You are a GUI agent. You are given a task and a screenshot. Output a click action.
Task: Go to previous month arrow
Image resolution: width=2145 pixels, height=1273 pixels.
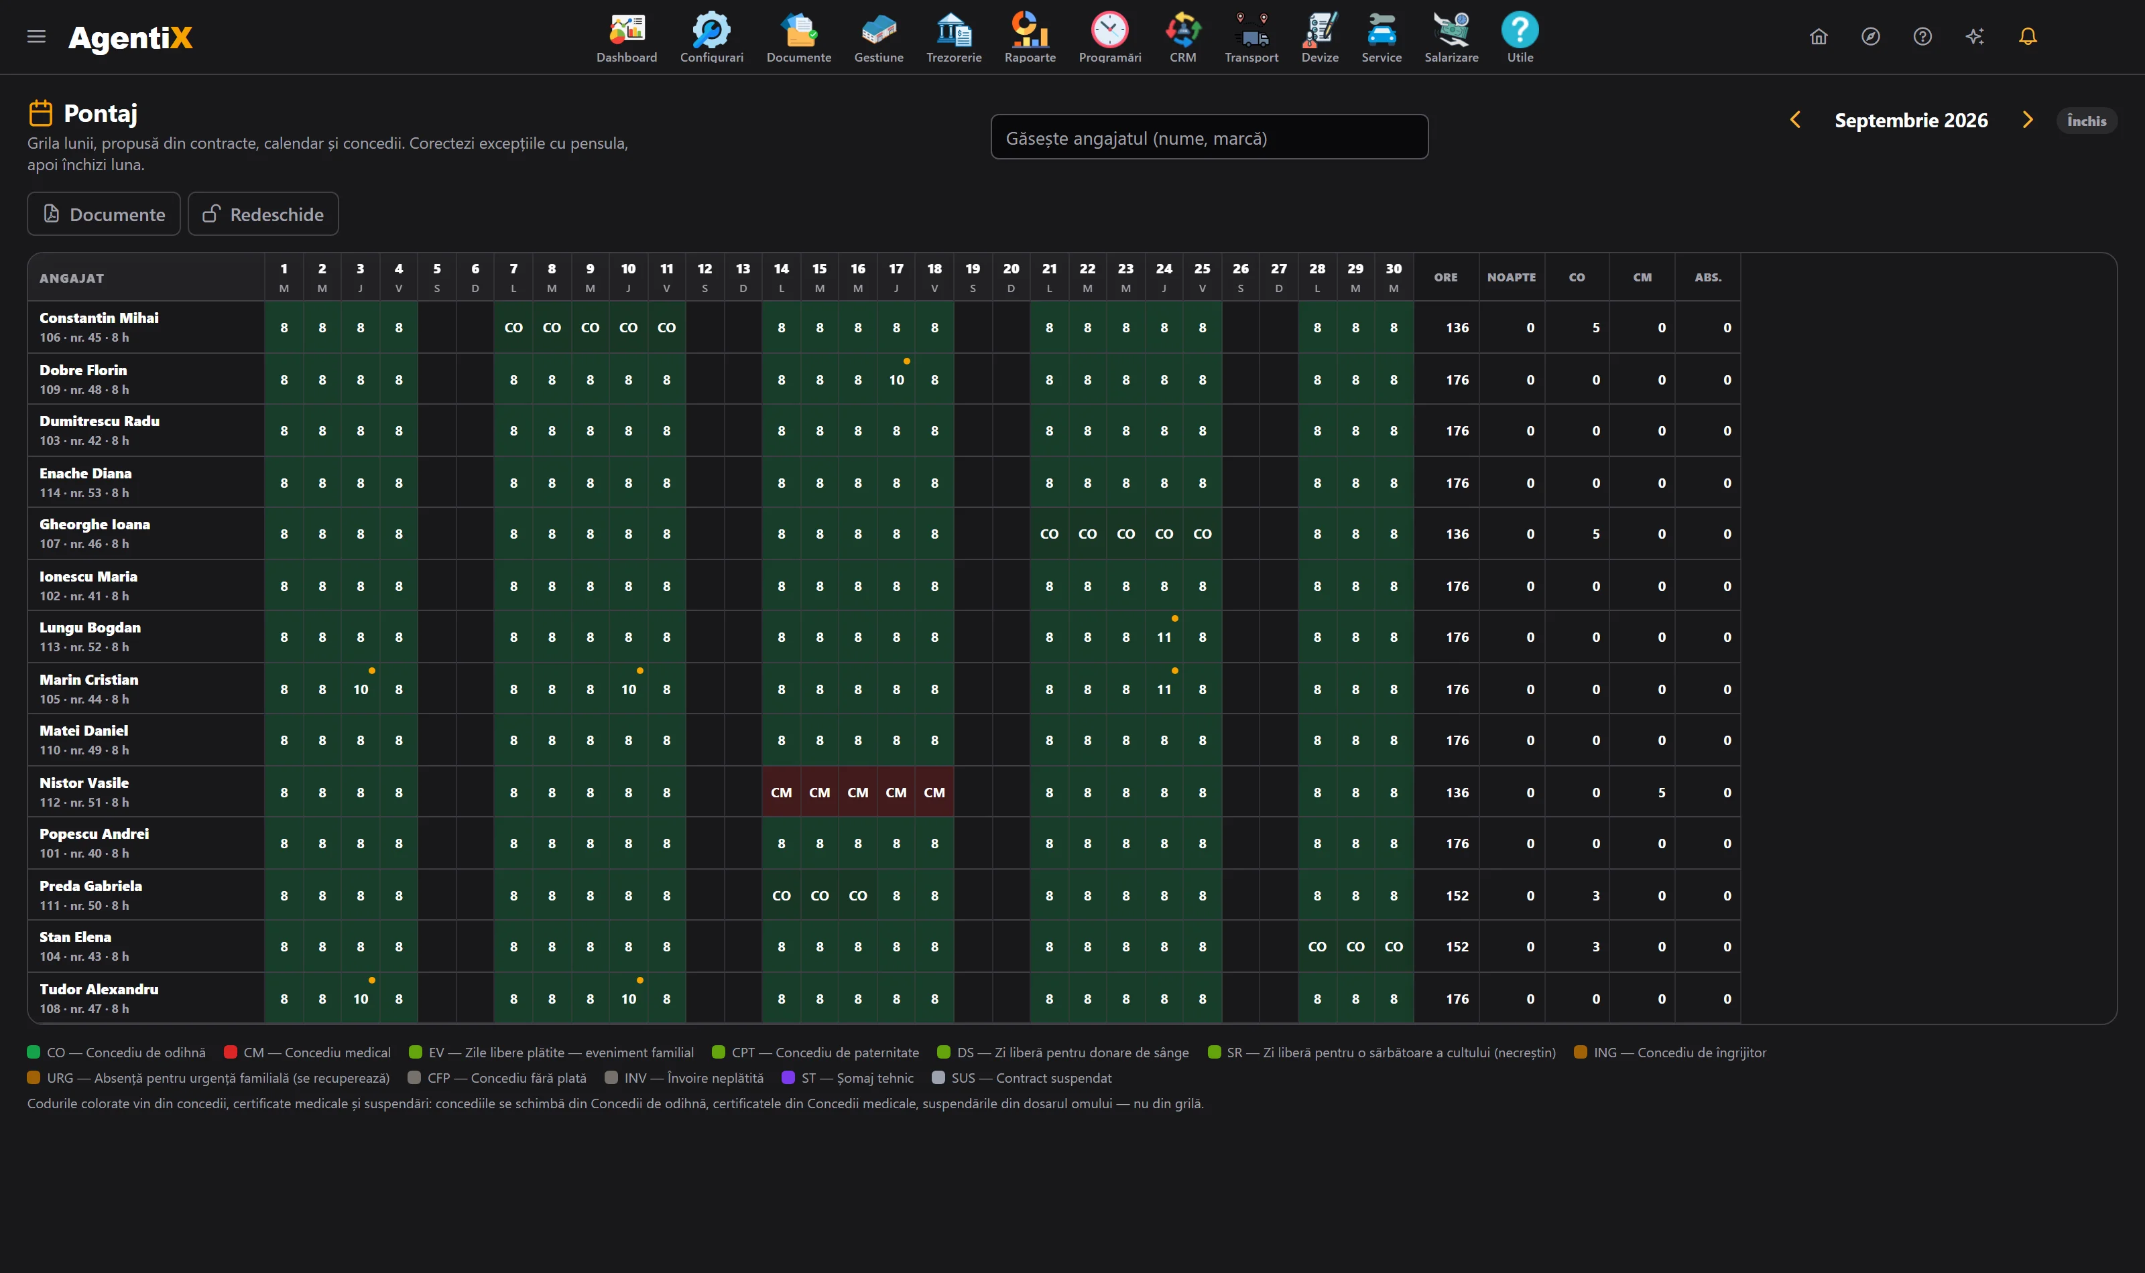pos(1795,120)
